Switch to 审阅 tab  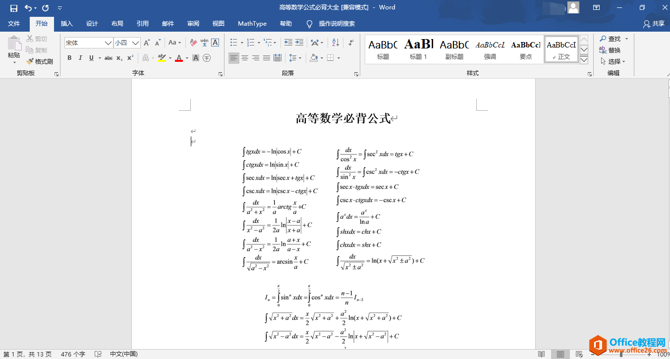(193, 24)
